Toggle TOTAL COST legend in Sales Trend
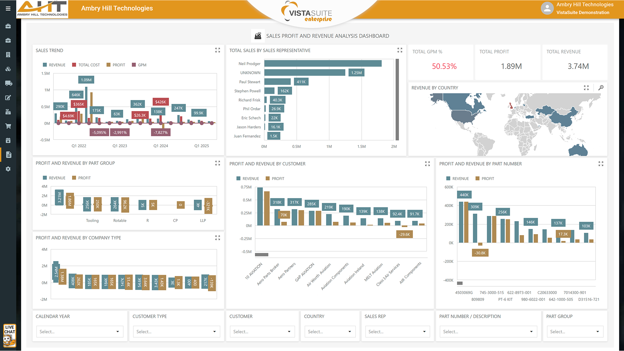This screenshot has width=624, height=351. pyautogui.click(x=86, y=65)
